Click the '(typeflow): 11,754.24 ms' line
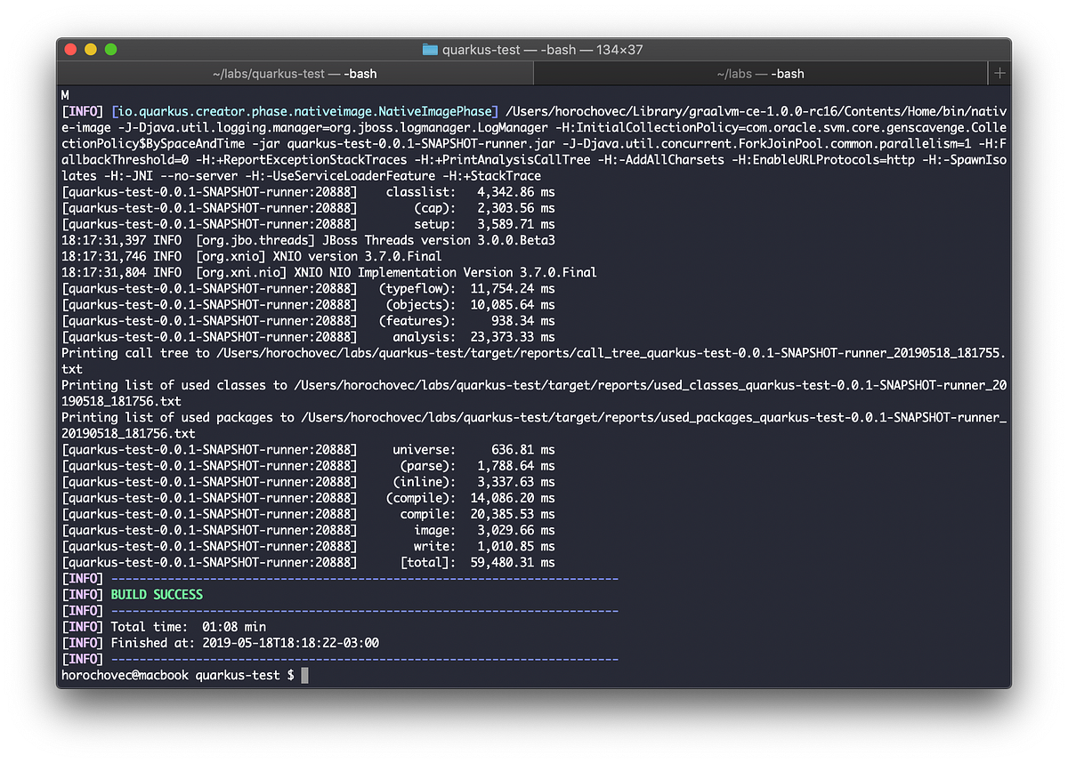 tap(308, 289)
